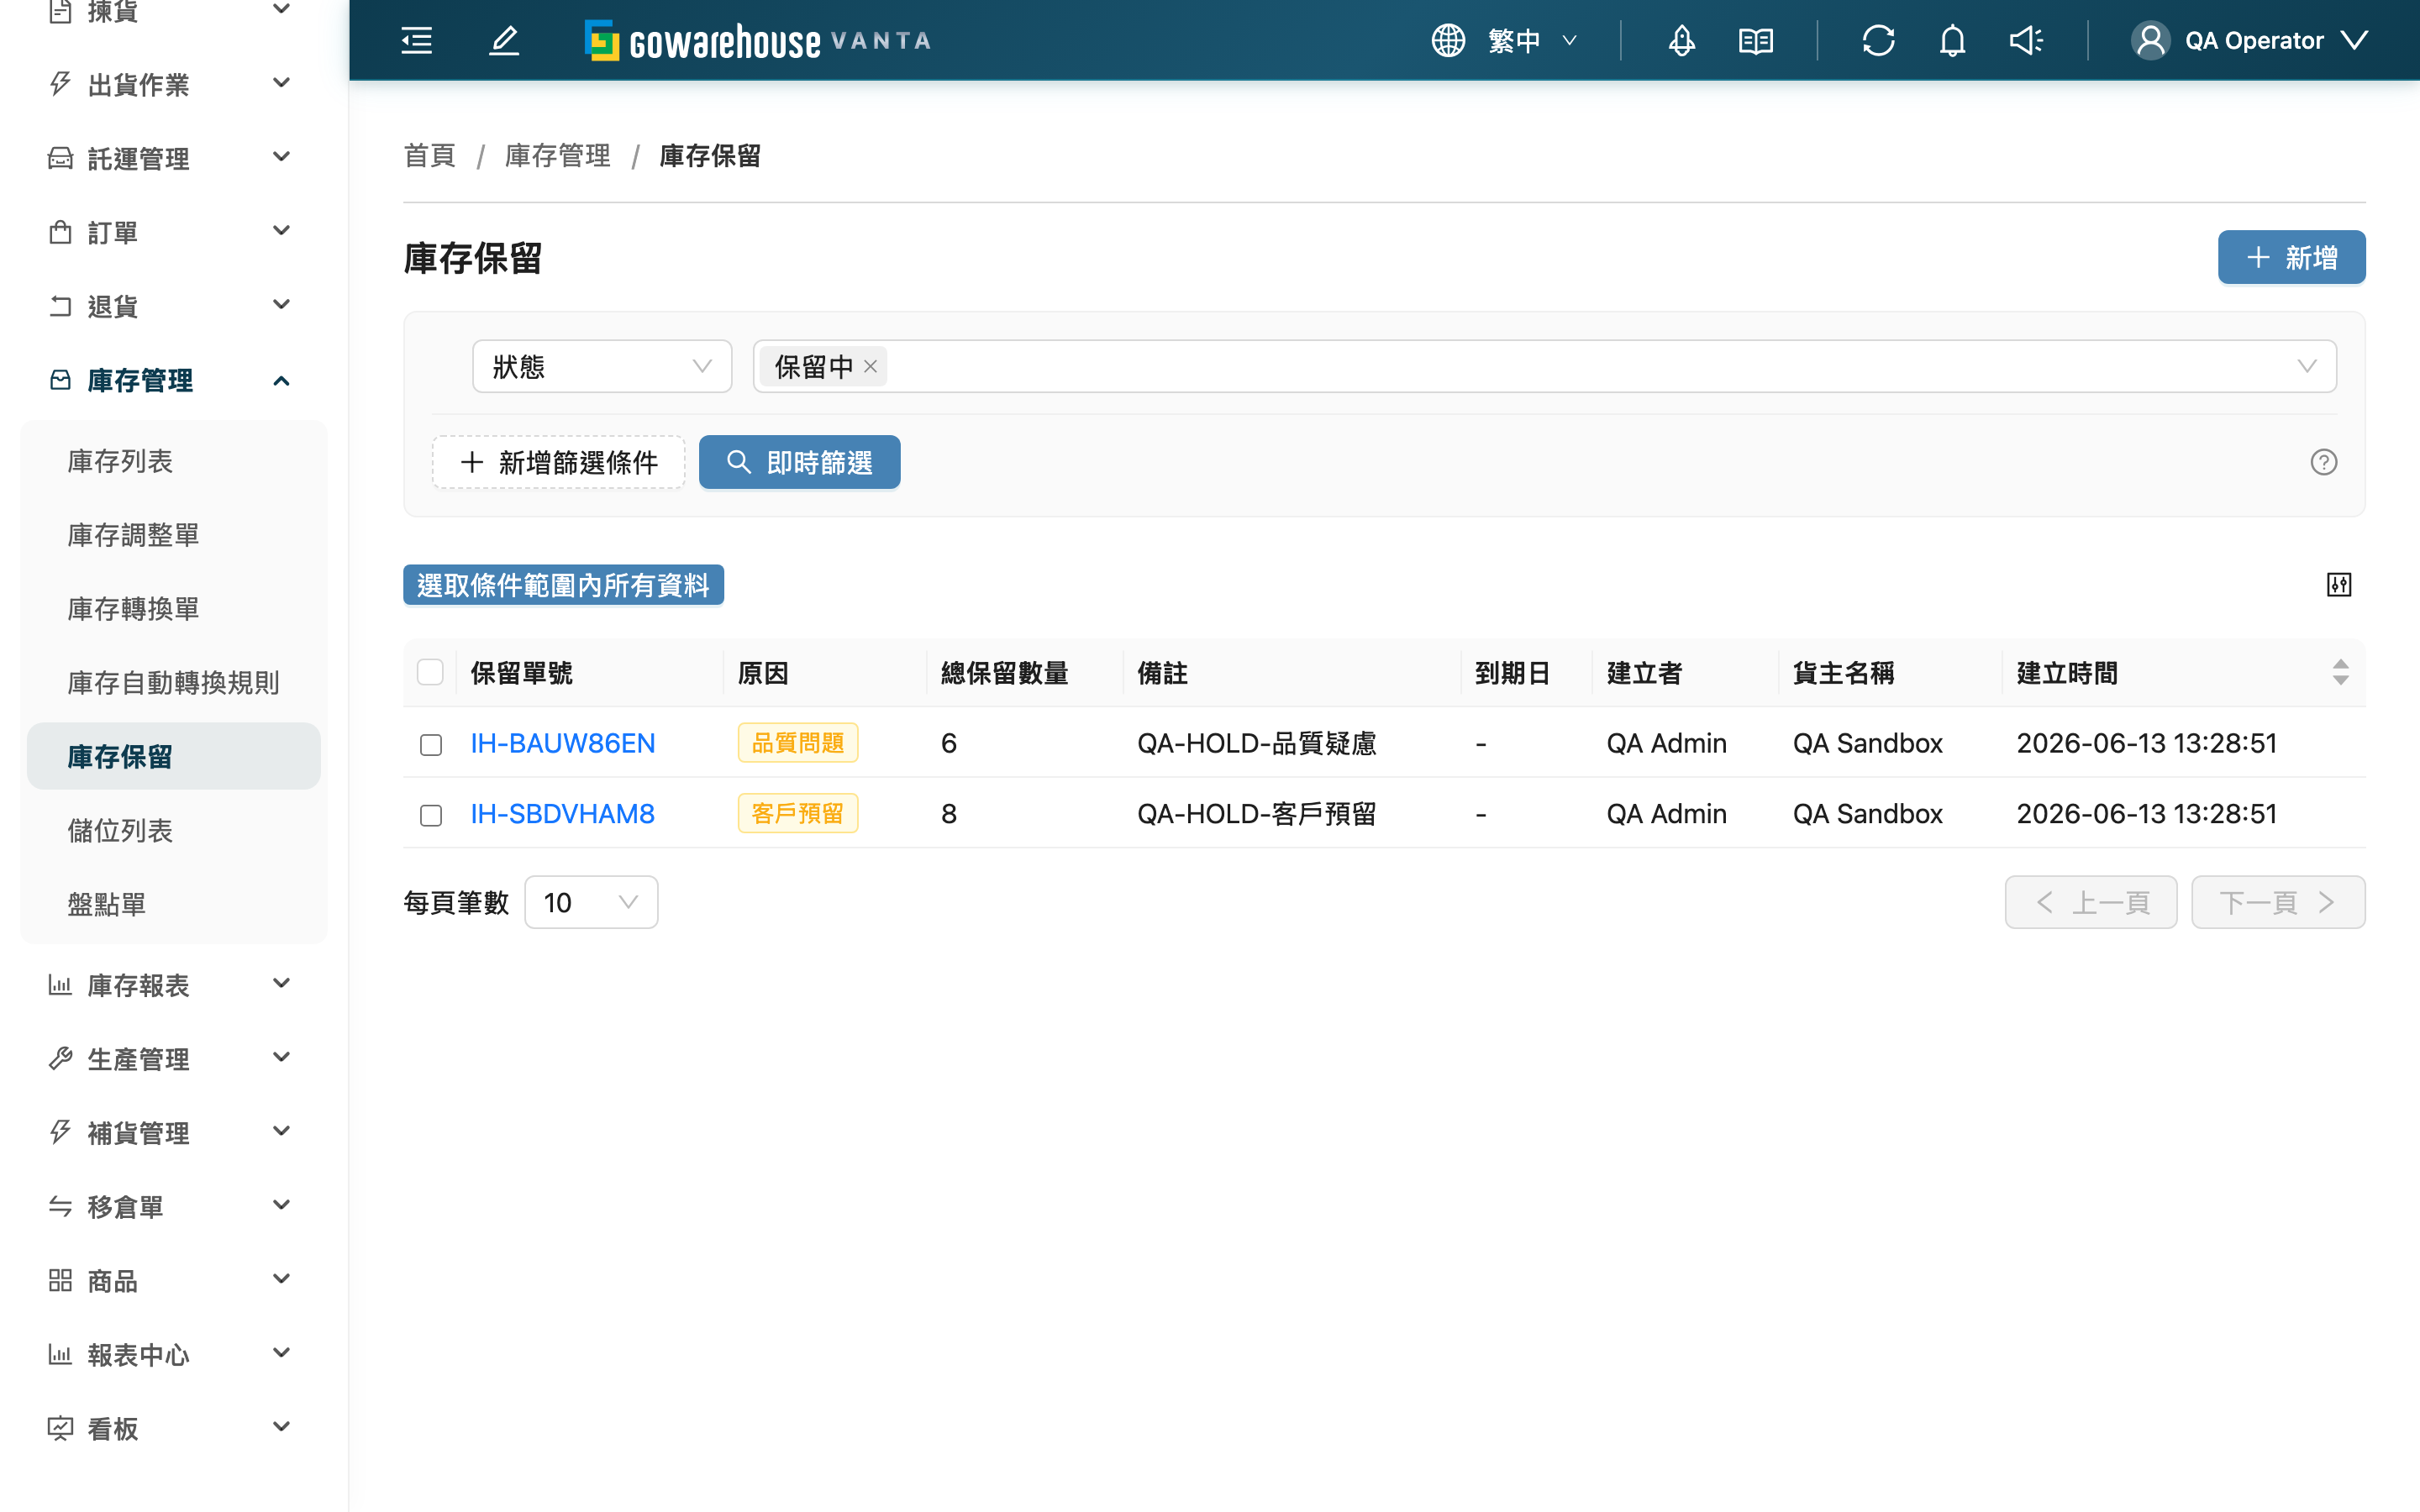Image resolution: width=2420 pixels, height=1512 pixels.
Task: Sort by 建立時間 using the sort arrows
Action: [x=2340, y=672]
